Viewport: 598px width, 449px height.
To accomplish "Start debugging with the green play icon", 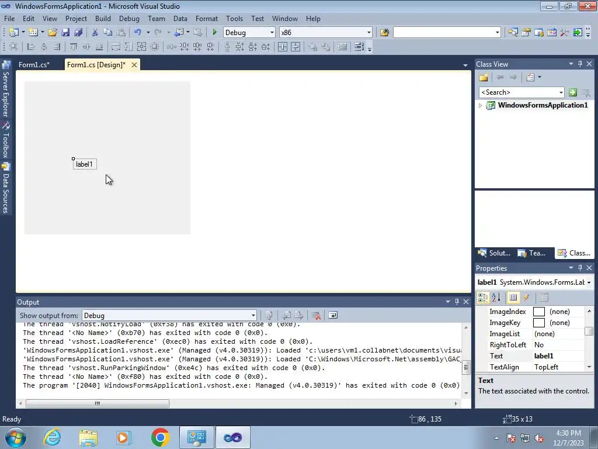I will [x=214, y=33].
